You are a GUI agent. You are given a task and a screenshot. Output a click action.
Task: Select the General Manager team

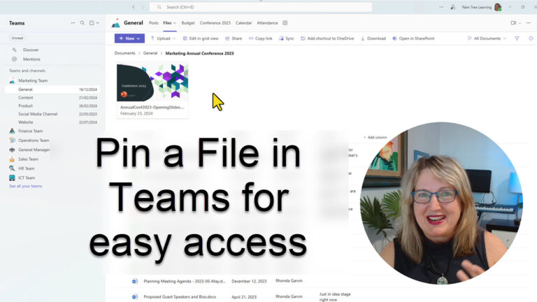coord(34,150)
